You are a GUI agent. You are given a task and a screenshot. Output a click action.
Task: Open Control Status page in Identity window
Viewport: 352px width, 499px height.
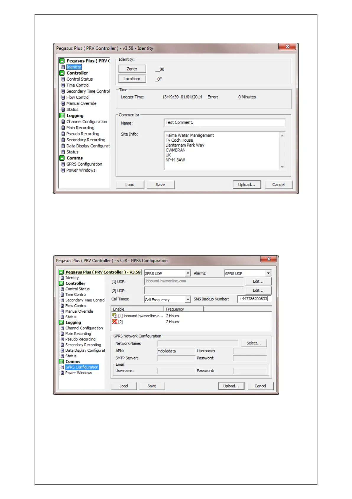(x=80, y=79)
